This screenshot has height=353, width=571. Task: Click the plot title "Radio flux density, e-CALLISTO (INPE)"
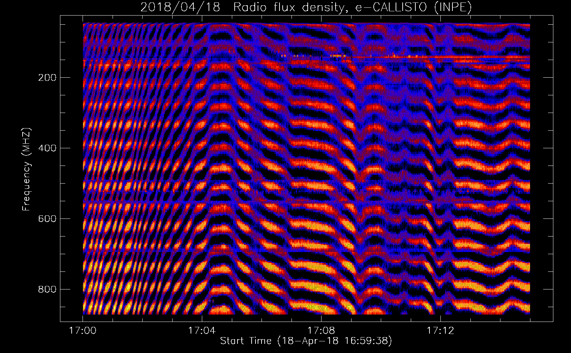coord(353,7)
